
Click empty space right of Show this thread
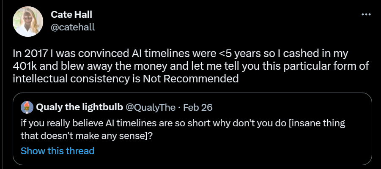(233, 151)
